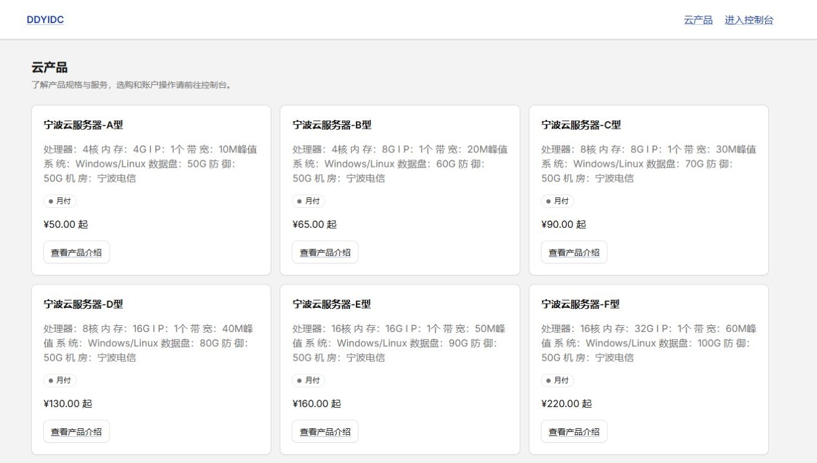Viewport: 817px width, 463px height.
Task: Click the 宁波云服务器-F型 title
Action: pyautogui.click(x=580, y=304)
